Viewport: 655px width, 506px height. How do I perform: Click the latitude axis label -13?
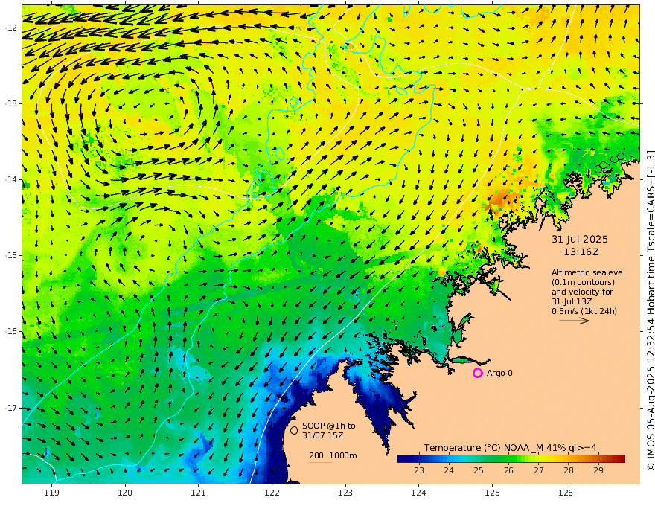click(11, 103)
